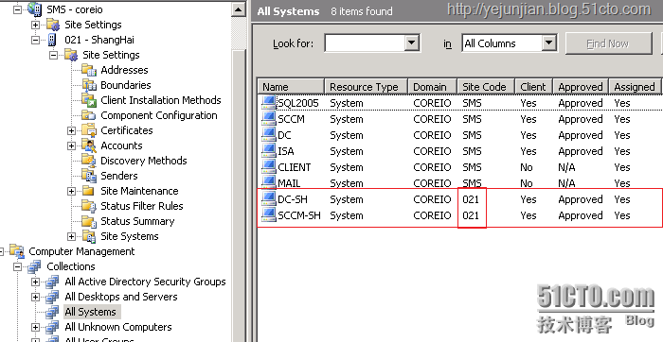Click the Status Summary folder icon
The height and width of the screenshot is (342, 663).
point(89,221)
